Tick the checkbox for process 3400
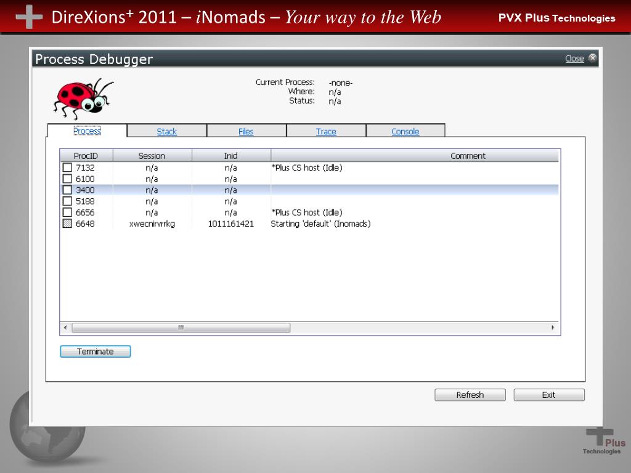The image size is (631, 473). pyautogui.click(x=67, y=190)
